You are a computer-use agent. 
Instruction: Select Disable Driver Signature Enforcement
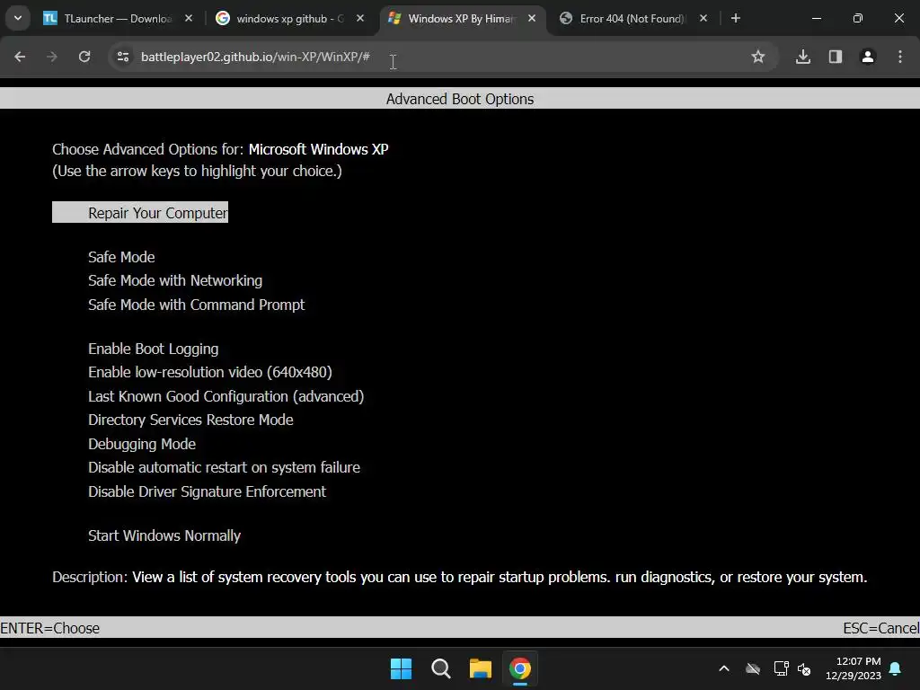pyautogui.click(x=208, y=491)
